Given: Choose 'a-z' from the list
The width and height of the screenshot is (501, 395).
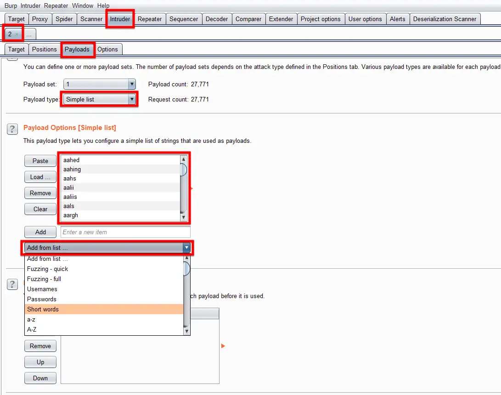Looking at the screenshot, I should pyautogui.click(x=104, y=320).
